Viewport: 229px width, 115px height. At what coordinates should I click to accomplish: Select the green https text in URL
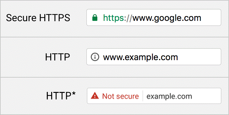tap(114, 18)
